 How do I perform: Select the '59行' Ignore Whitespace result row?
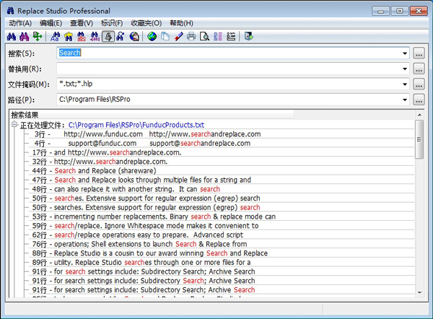222,226
